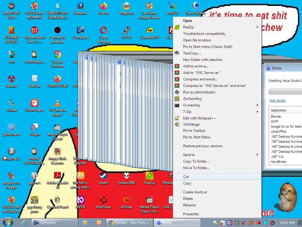The width and height of the screenshot is (302, 227).
Task: Open the GOM Player desktop shortcut
Action: pyautogui.click(x=34, y=106)
